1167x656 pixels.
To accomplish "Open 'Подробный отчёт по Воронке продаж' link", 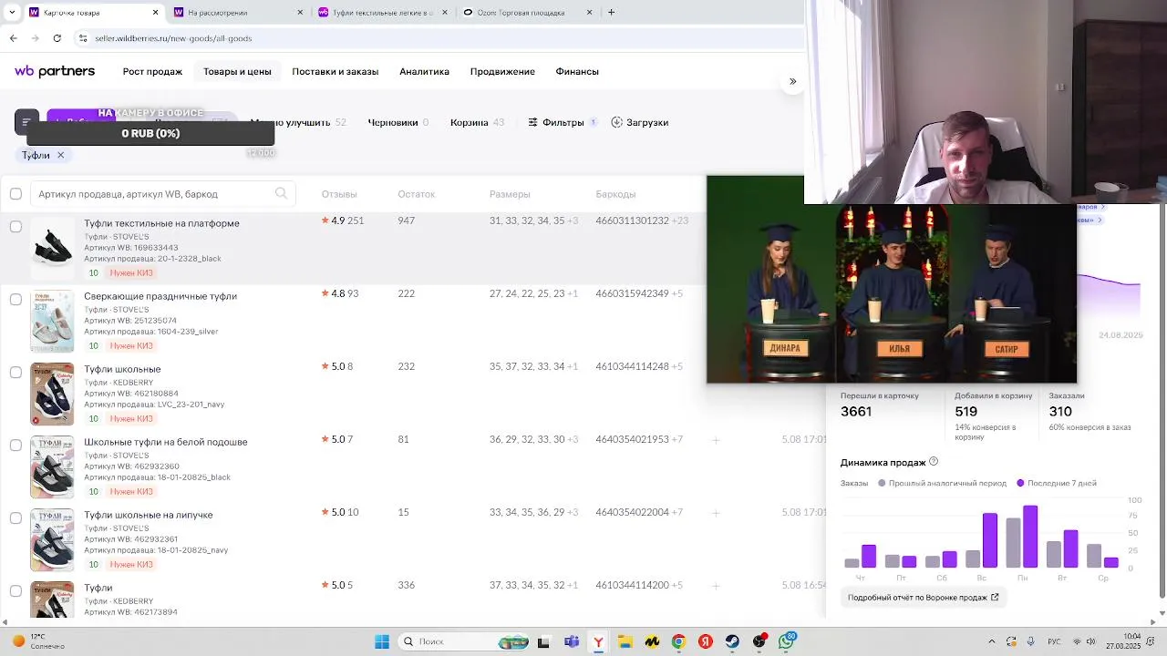I will point(923,598).
